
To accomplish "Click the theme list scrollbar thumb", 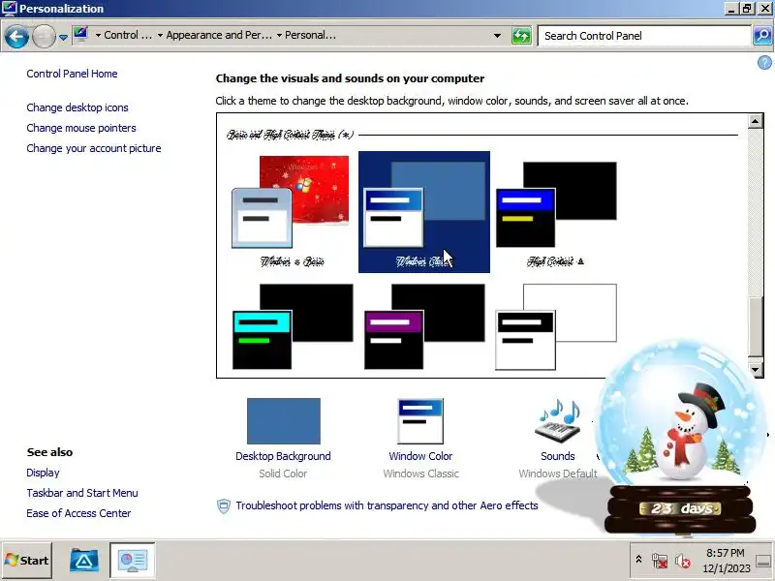I will pos(756,326).
